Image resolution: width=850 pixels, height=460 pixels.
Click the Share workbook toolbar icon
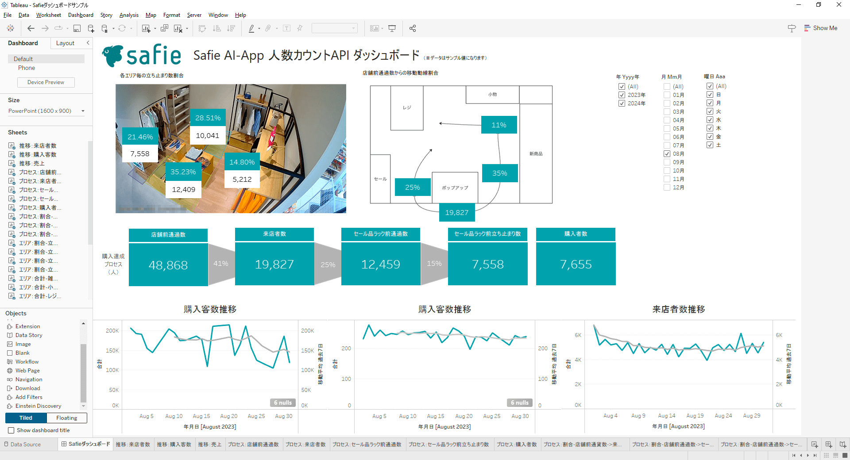click(412, 28)
